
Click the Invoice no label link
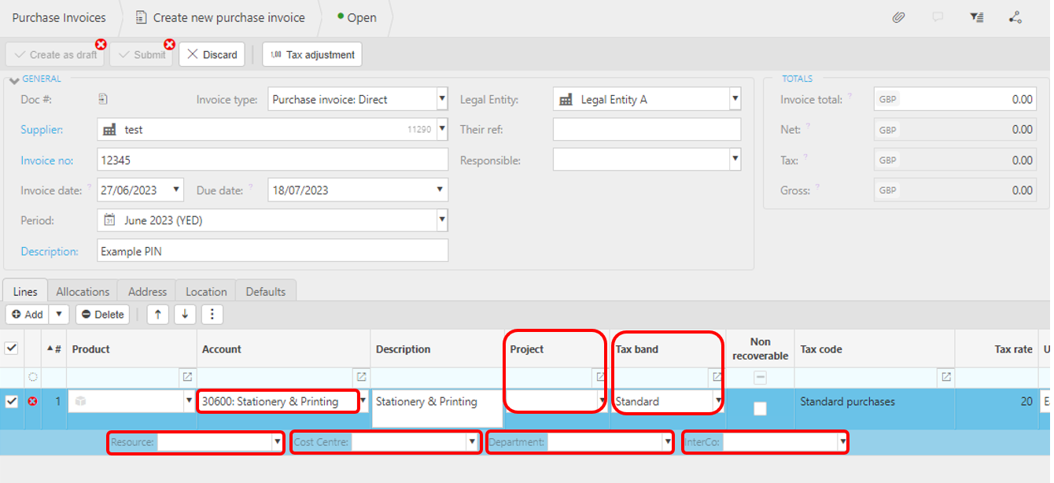tap(46, 160)
